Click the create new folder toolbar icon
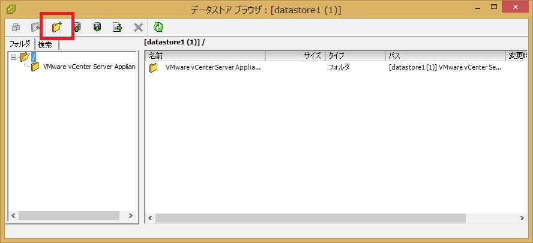Viewport: 533px width, 243px height. (x=56, y=27)
